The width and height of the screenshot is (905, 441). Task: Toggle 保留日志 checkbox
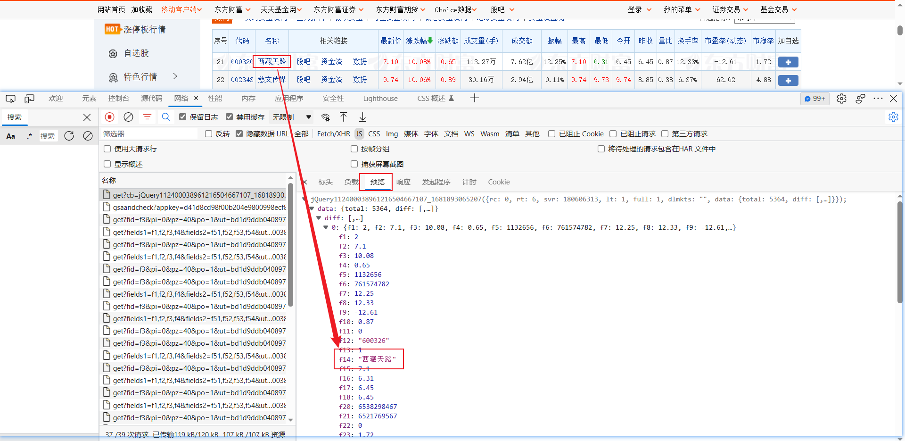[183, 117]
